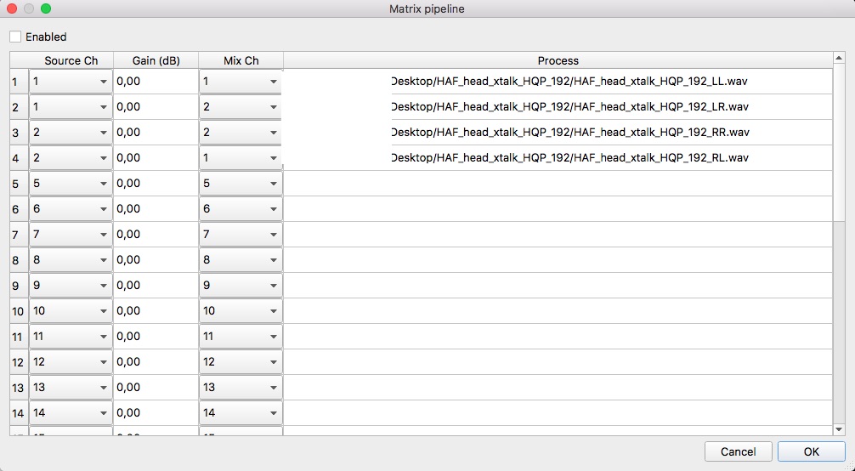This screenshot has height=471, width=855.
Task: Click the Gain field in row 5
Action: click(156, 184)
